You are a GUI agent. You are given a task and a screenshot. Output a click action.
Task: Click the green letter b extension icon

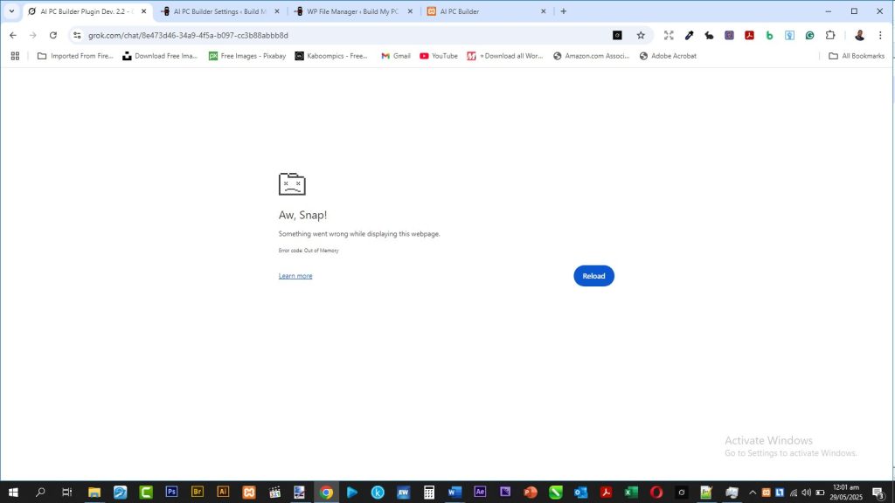click(769, 35)
